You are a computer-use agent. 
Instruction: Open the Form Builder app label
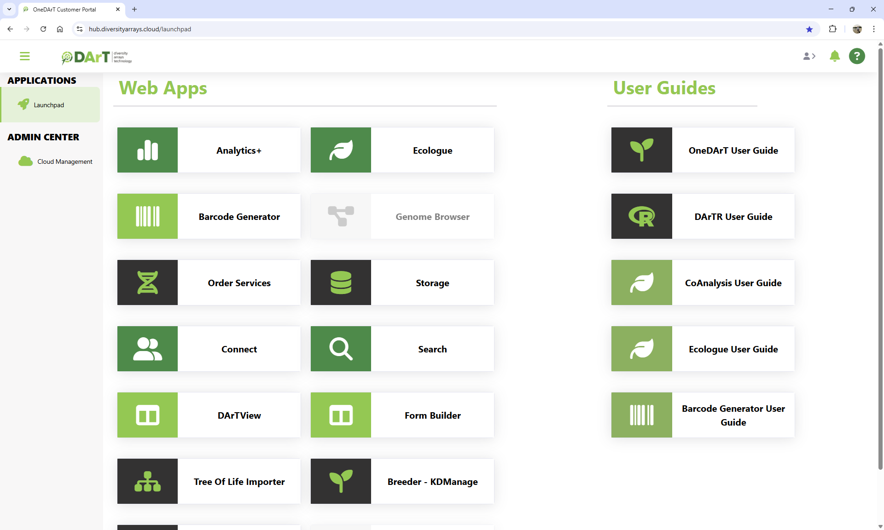432,415
